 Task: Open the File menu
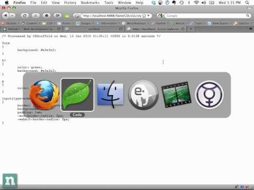click(33, 3)
